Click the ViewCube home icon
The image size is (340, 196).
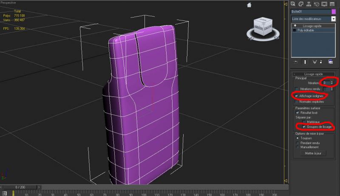(249, 5)
